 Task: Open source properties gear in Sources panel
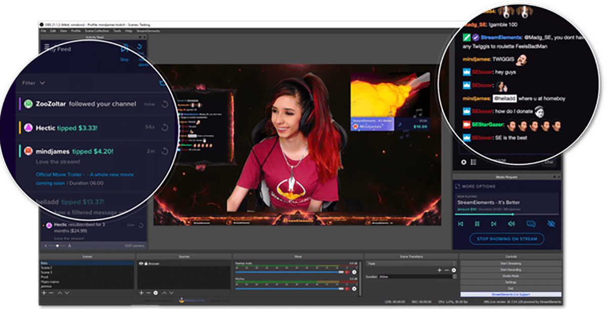pyautogui.click(x=155, y=293)
